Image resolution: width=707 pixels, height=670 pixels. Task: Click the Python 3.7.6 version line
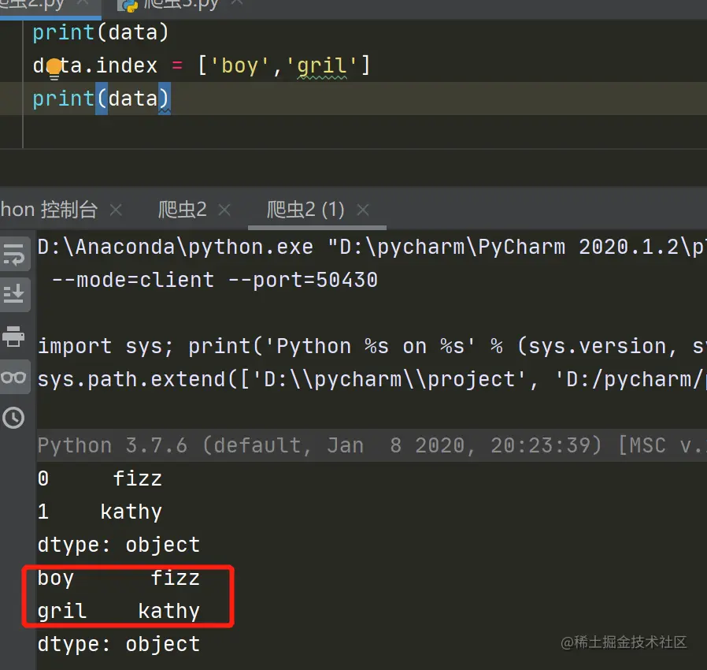tap(372, 445)
